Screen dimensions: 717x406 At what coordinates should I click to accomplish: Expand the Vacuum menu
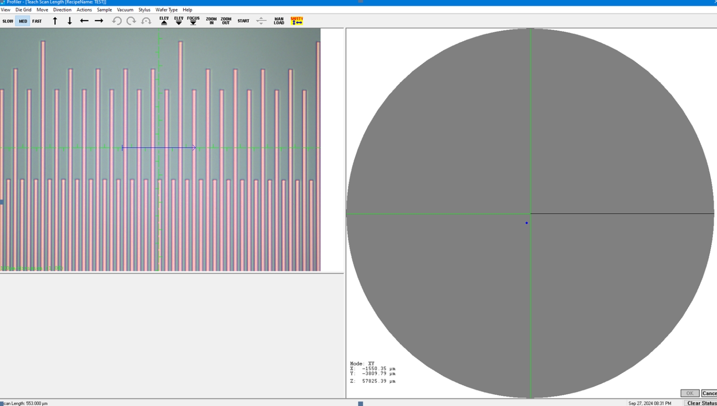(x=125, y=10)
